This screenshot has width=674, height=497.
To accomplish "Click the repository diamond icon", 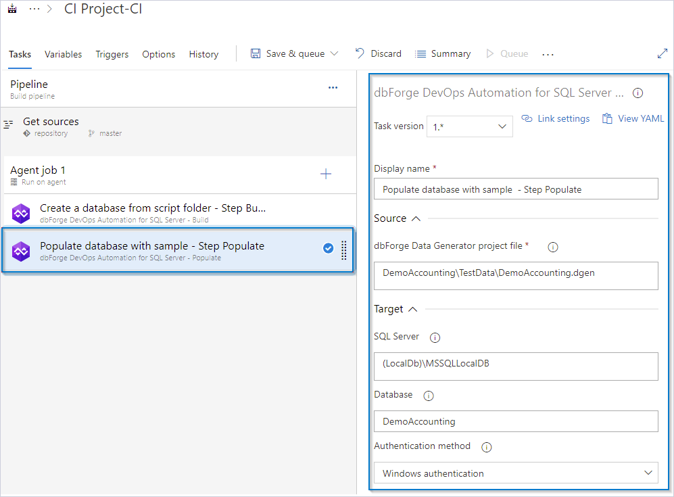I will click(x=26, y=134).
